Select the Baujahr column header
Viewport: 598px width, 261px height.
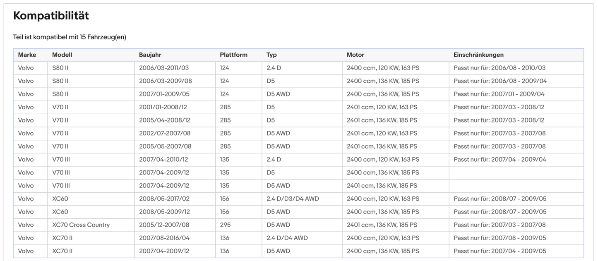click(150, 55)
